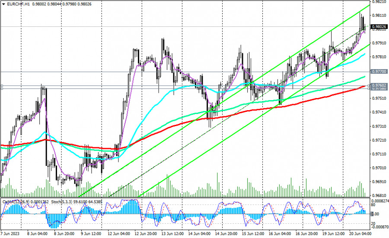The width and height of the screenshot is (389, 238).
Task: Click the 0.0008274 oscillator scale label
Action: point(379,201)
